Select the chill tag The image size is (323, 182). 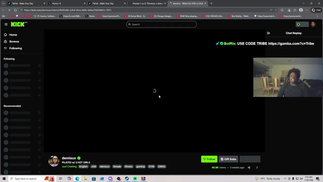point(94,167)
